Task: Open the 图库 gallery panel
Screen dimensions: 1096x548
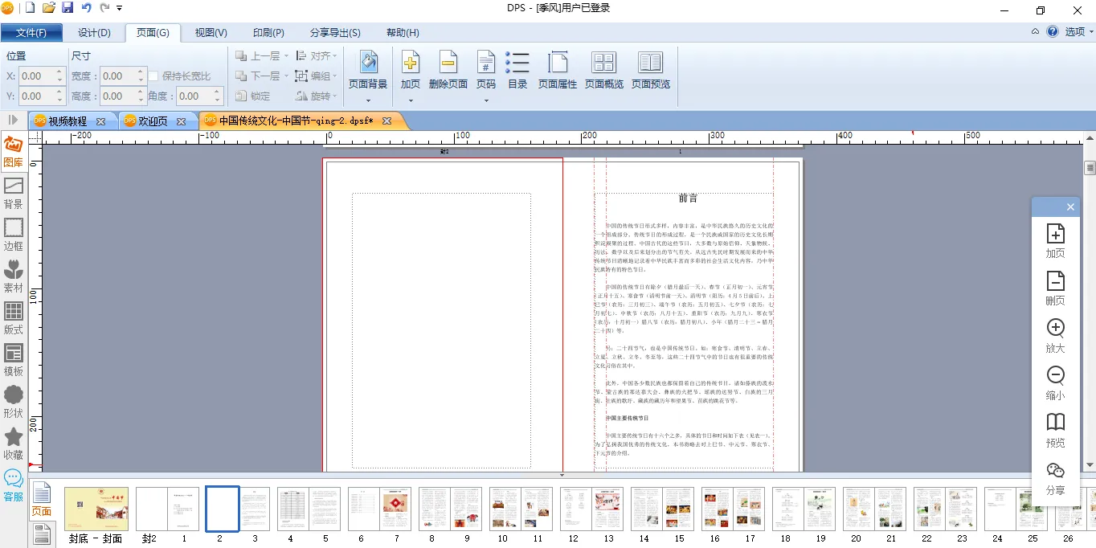Action: [x=13, y=150]
